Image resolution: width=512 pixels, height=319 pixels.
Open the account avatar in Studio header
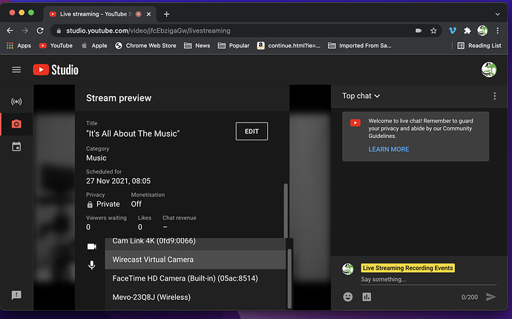(x=489, y=70)
